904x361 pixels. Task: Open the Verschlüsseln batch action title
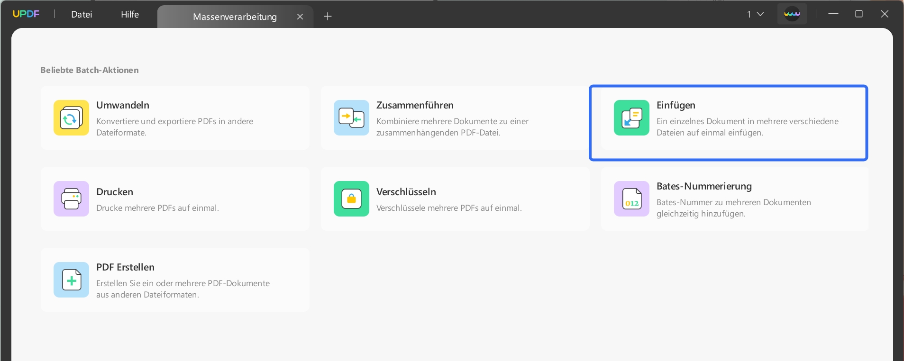[x=406, y=192]
